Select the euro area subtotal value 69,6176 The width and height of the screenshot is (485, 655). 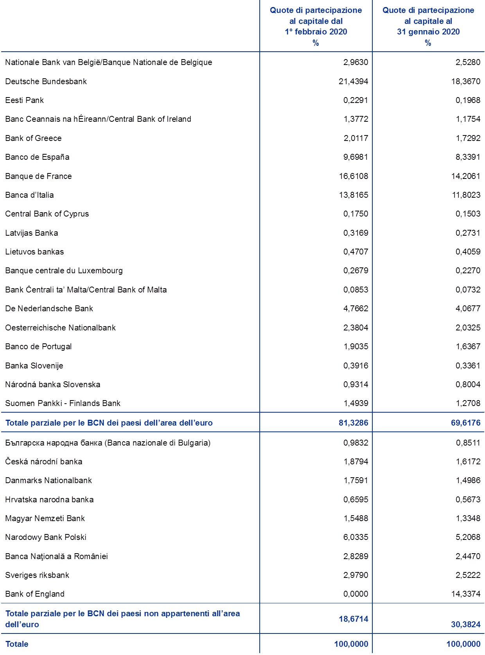coord(465,423)
